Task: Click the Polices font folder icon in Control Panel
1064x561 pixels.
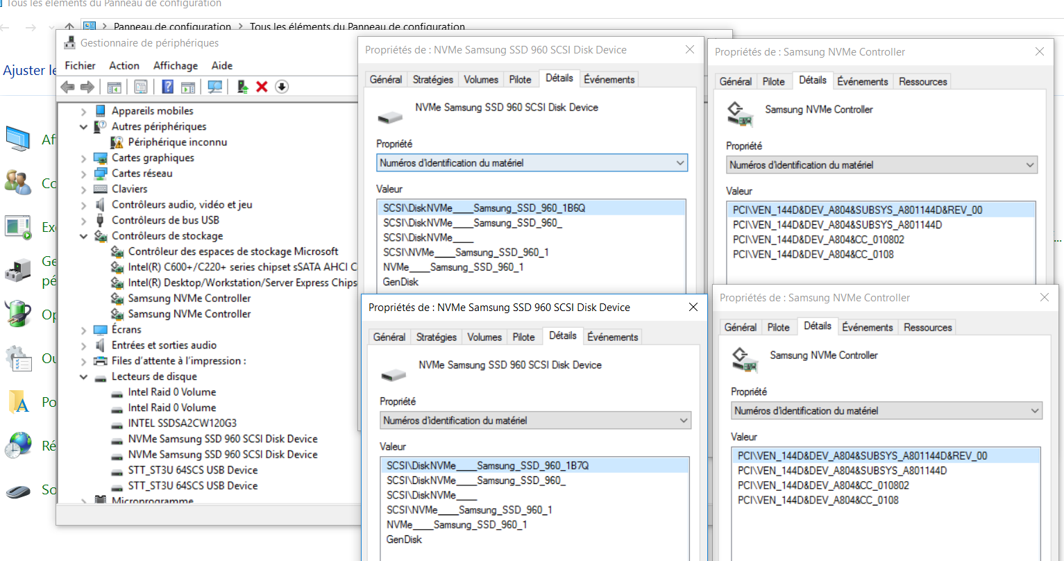Action: coord(19,402)
